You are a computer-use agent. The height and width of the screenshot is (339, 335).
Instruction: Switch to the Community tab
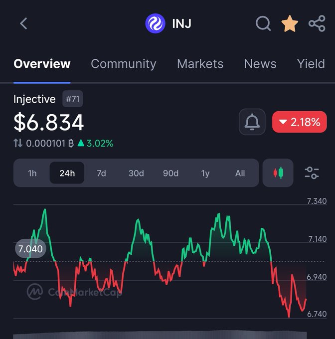[124, 64]
